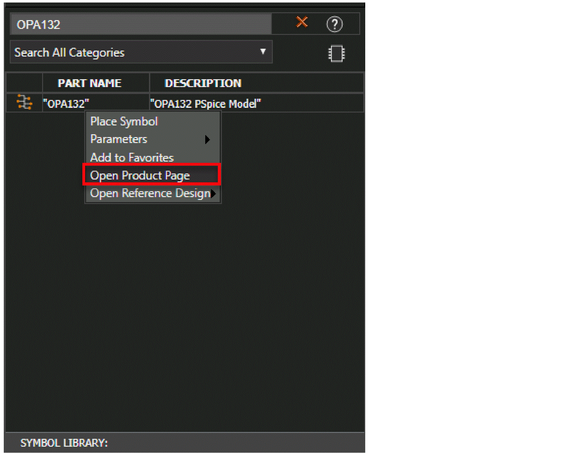
Task: Select Open Product Page menu item
Action: [x=152, y=175]
